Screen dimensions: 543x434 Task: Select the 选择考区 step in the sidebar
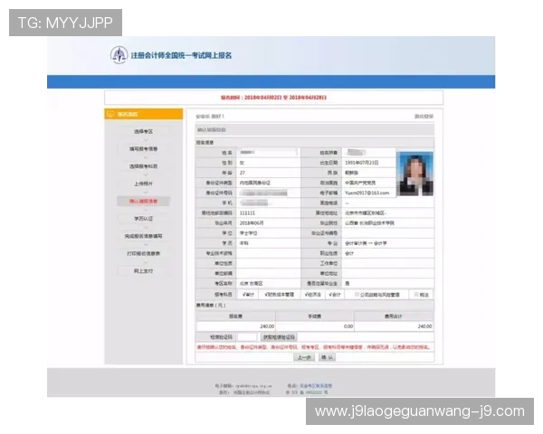click(144, 132)
